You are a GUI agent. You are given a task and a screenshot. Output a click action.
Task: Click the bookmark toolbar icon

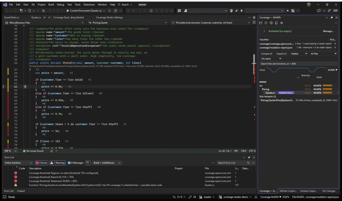151,11
